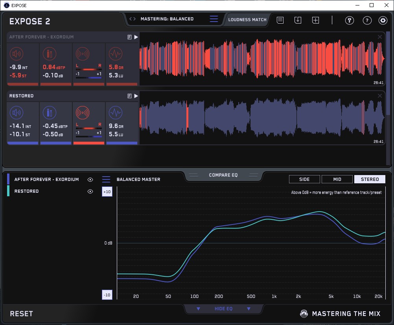Switch to the Side EQ view
This screenshot has height=325, width=394.
(x=304, y=179)
